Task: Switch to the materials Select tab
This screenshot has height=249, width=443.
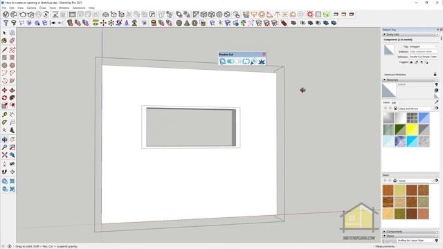Action: (386, 102)
